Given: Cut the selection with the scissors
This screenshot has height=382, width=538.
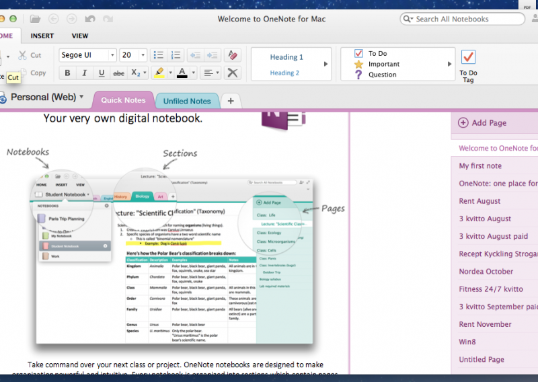Looking at the screenshot, I should pos(30,55).
